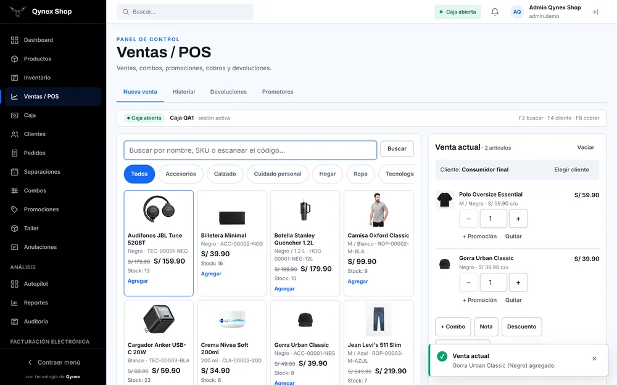Viewport: 617px width, 385px height.
Task: Open the Promociones tag icon
Action: [x=15, y=209]
